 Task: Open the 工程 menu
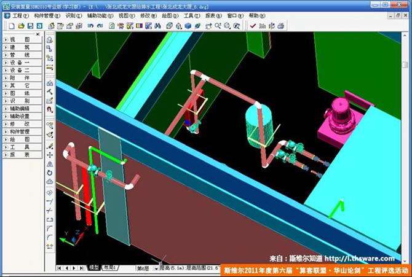(x=20, y=16)
